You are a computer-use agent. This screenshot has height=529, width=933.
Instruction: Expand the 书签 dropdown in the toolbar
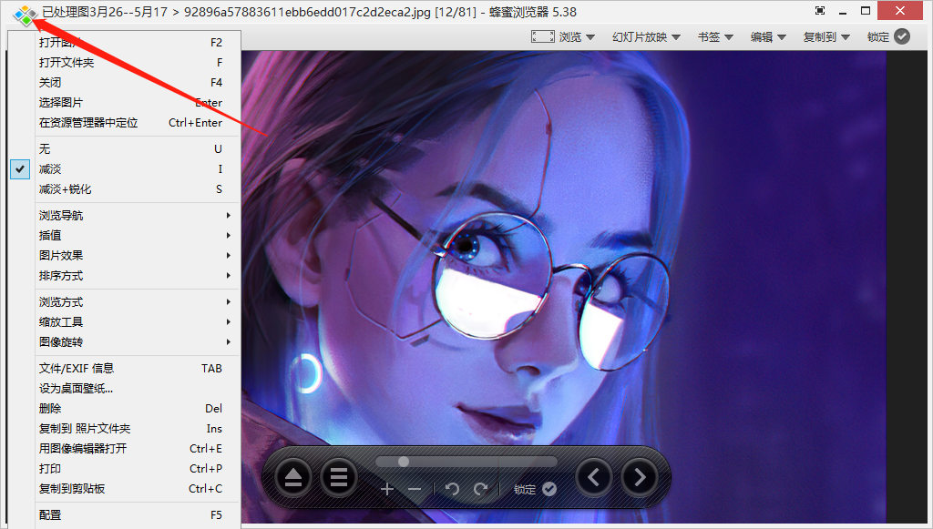[x=715, y=36]
